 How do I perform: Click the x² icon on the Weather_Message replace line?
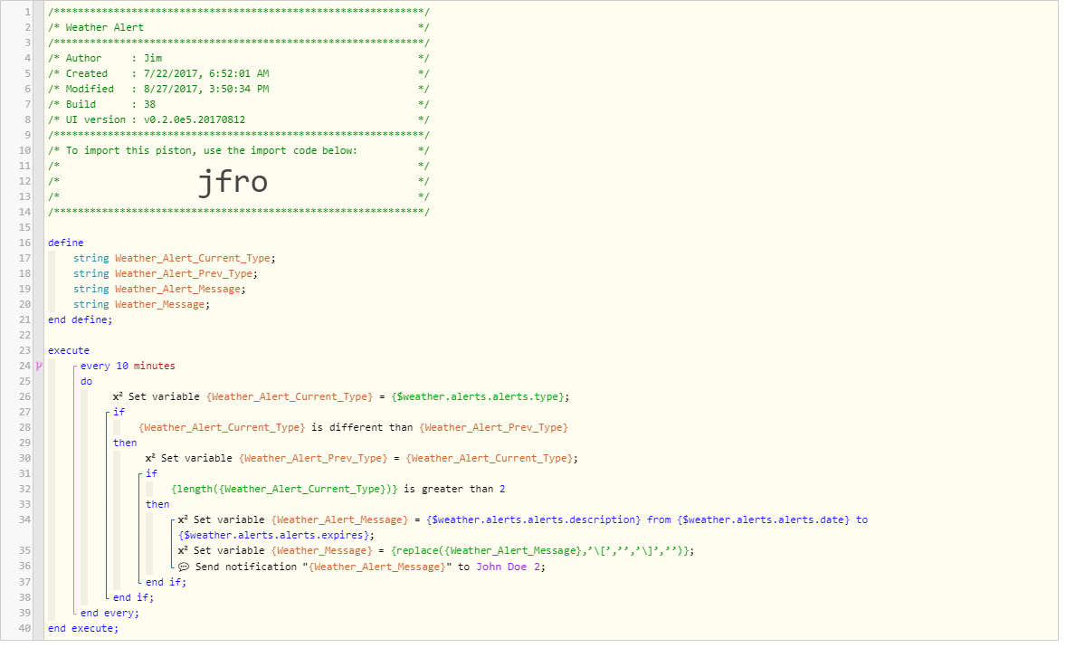pyautogui.click(x=183, y=551)
